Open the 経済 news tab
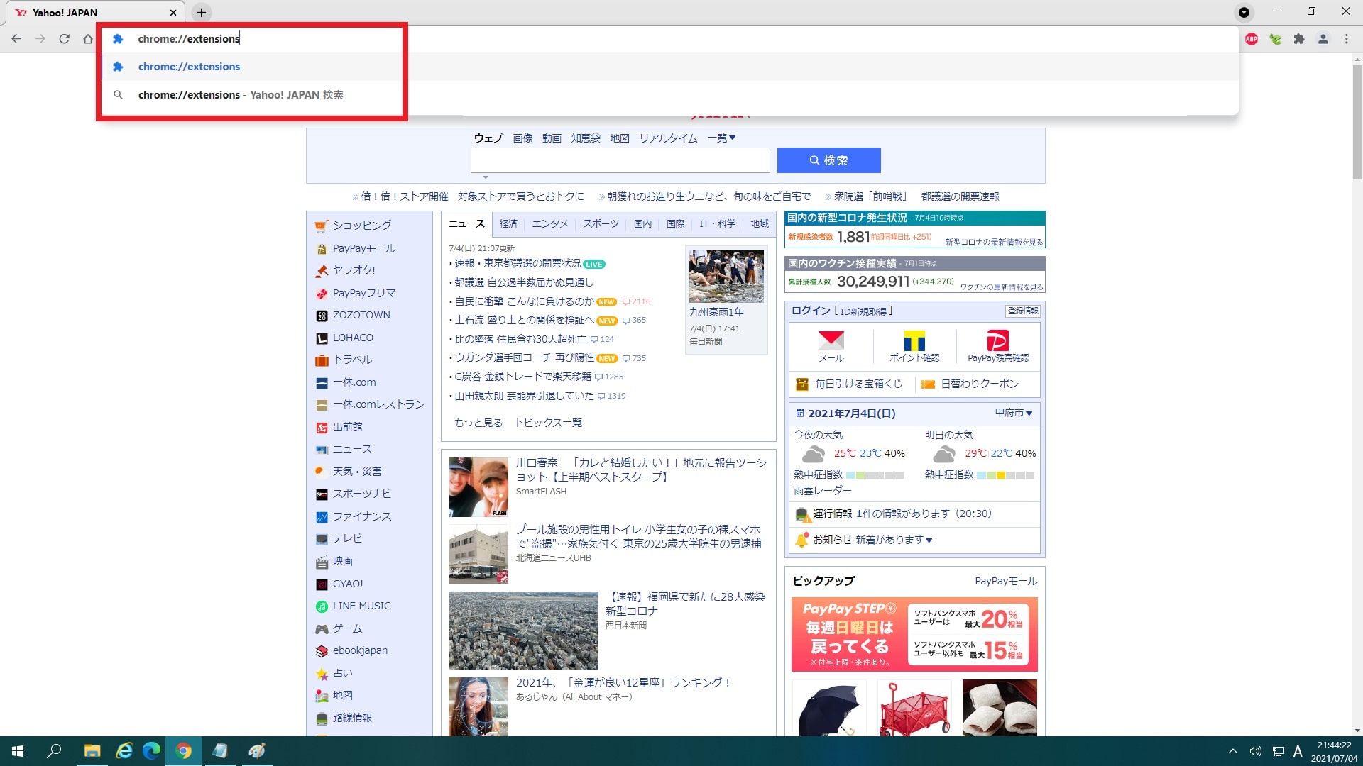Image resolution: width=1363 pixels, height=766 pixels. [x=508, y=223]
